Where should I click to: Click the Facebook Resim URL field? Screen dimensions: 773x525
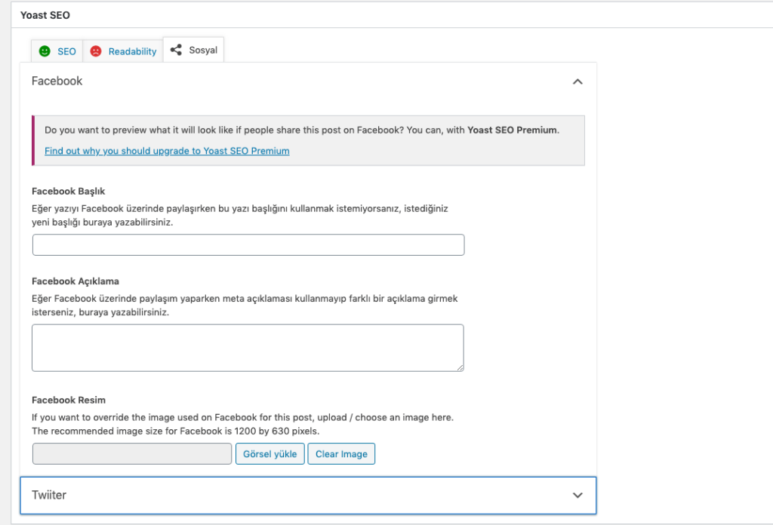tap(132, 453)
